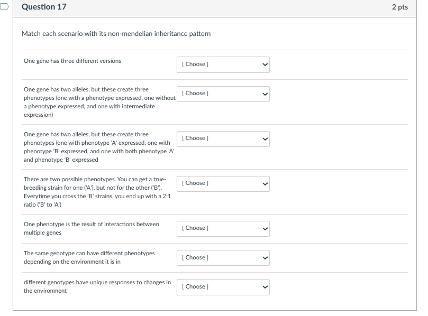Viewport: 428px width, 316px height.
Task: Click the 'Question 17' heading
Action: (44, 7)
